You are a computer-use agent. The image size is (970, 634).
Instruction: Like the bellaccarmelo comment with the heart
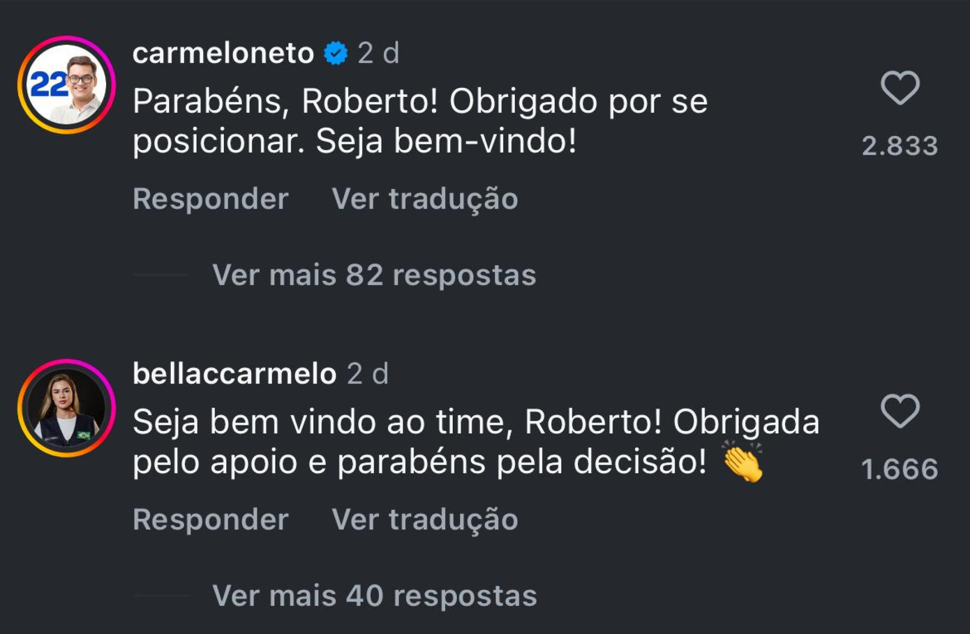coord(900,411)
